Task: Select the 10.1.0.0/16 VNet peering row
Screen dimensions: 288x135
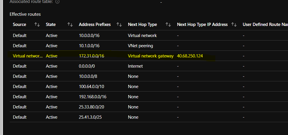Action: click(149, 46)
